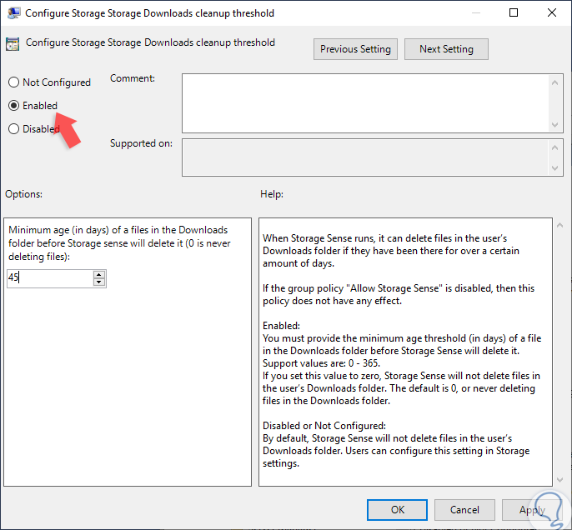The image size is (572, 530).
Task: Minimize the policy configuration window
Action: (x=475, y=12)
